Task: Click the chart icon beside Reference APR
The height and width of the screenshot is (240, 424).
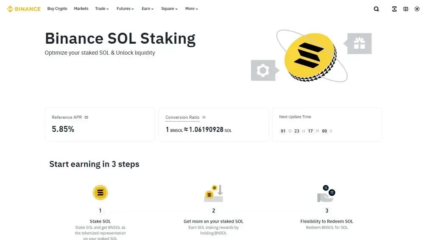Action: 86,117
